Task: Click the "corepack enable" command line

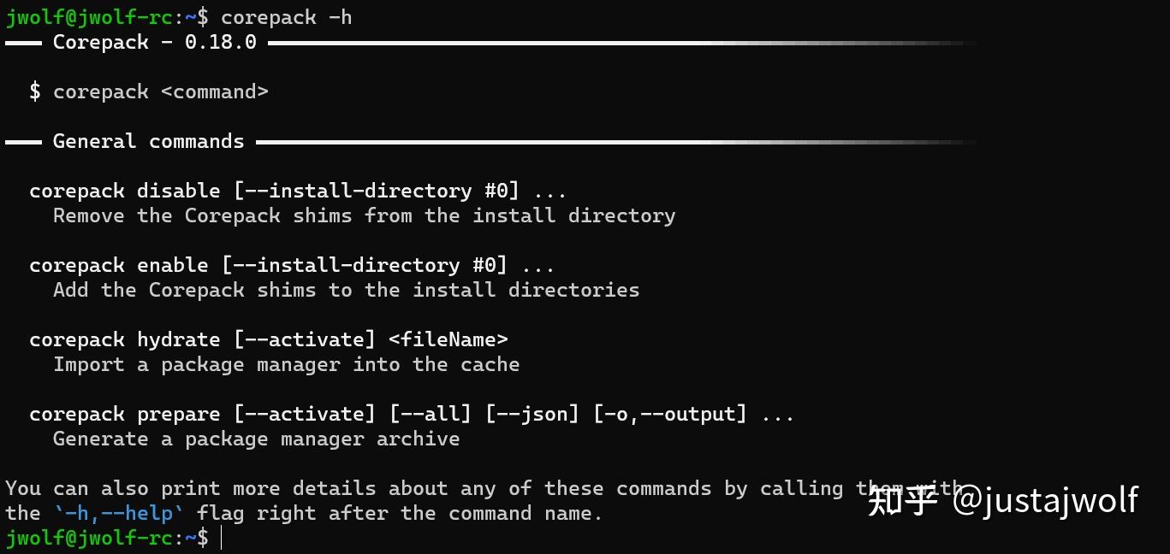Action: click(291, 265)
